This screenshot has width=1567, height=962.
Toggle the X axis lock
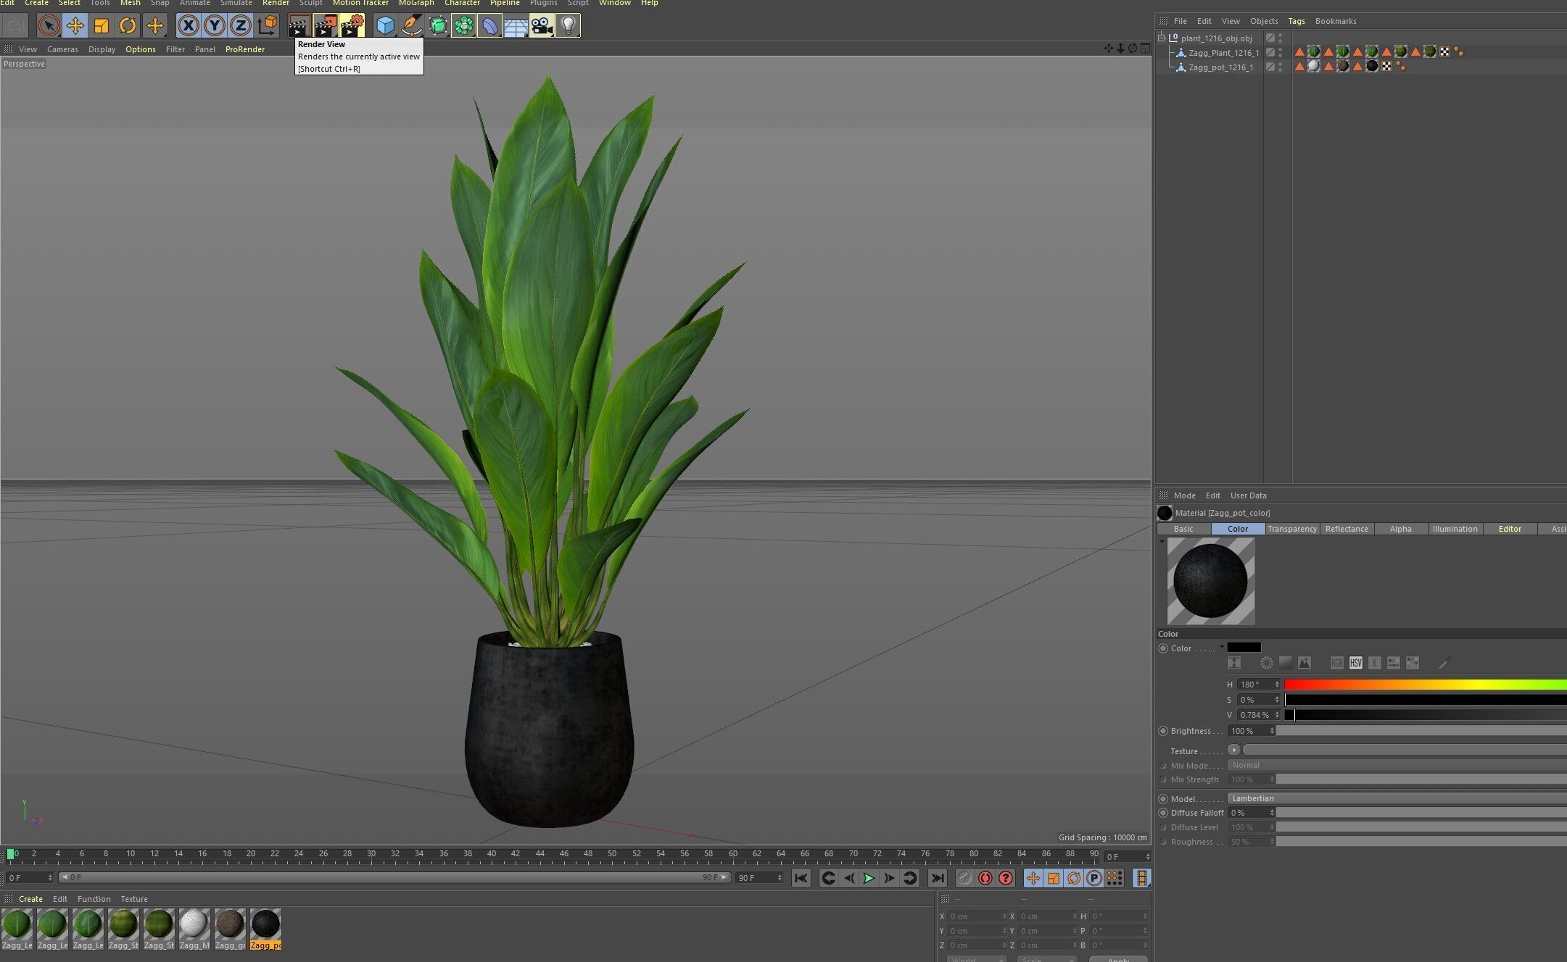(188, 26)
